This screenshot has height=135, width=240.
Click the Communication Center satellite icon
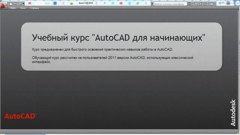point(201,4)
